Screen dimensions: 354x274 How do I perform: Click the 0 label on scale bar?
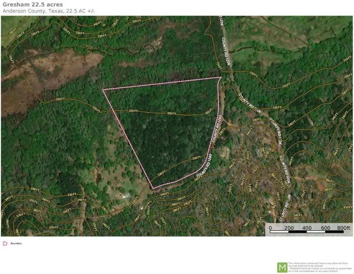[x=270, y=228]
